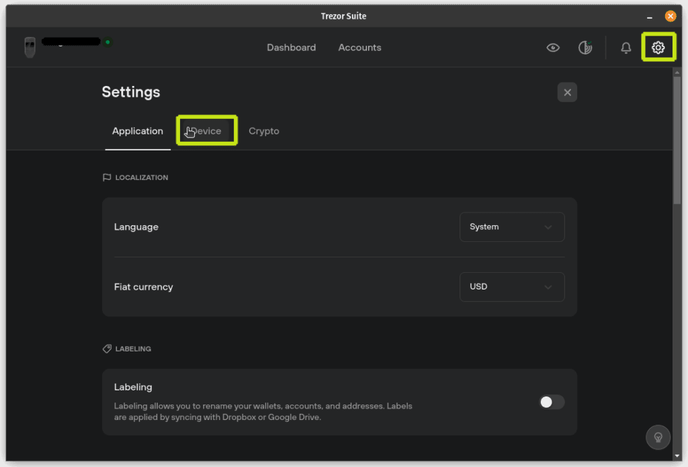The image size is (688, 467).
Task: Click the settings gear icon
Action: [x=658, y=48]
